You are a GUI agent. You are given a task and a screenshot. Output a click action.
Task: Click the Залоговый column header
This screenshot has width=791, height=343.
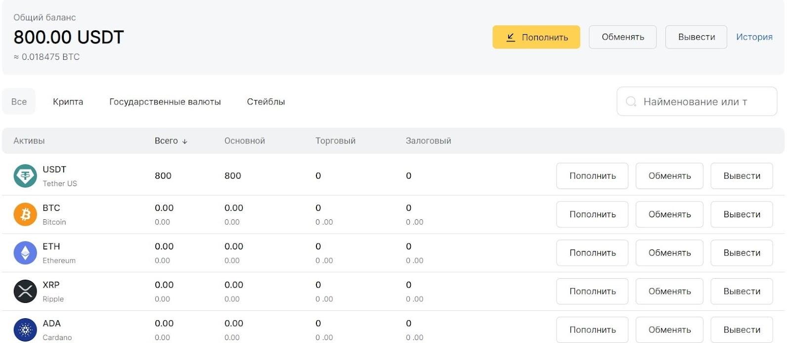pyautogui.click(x=428, y=141)
